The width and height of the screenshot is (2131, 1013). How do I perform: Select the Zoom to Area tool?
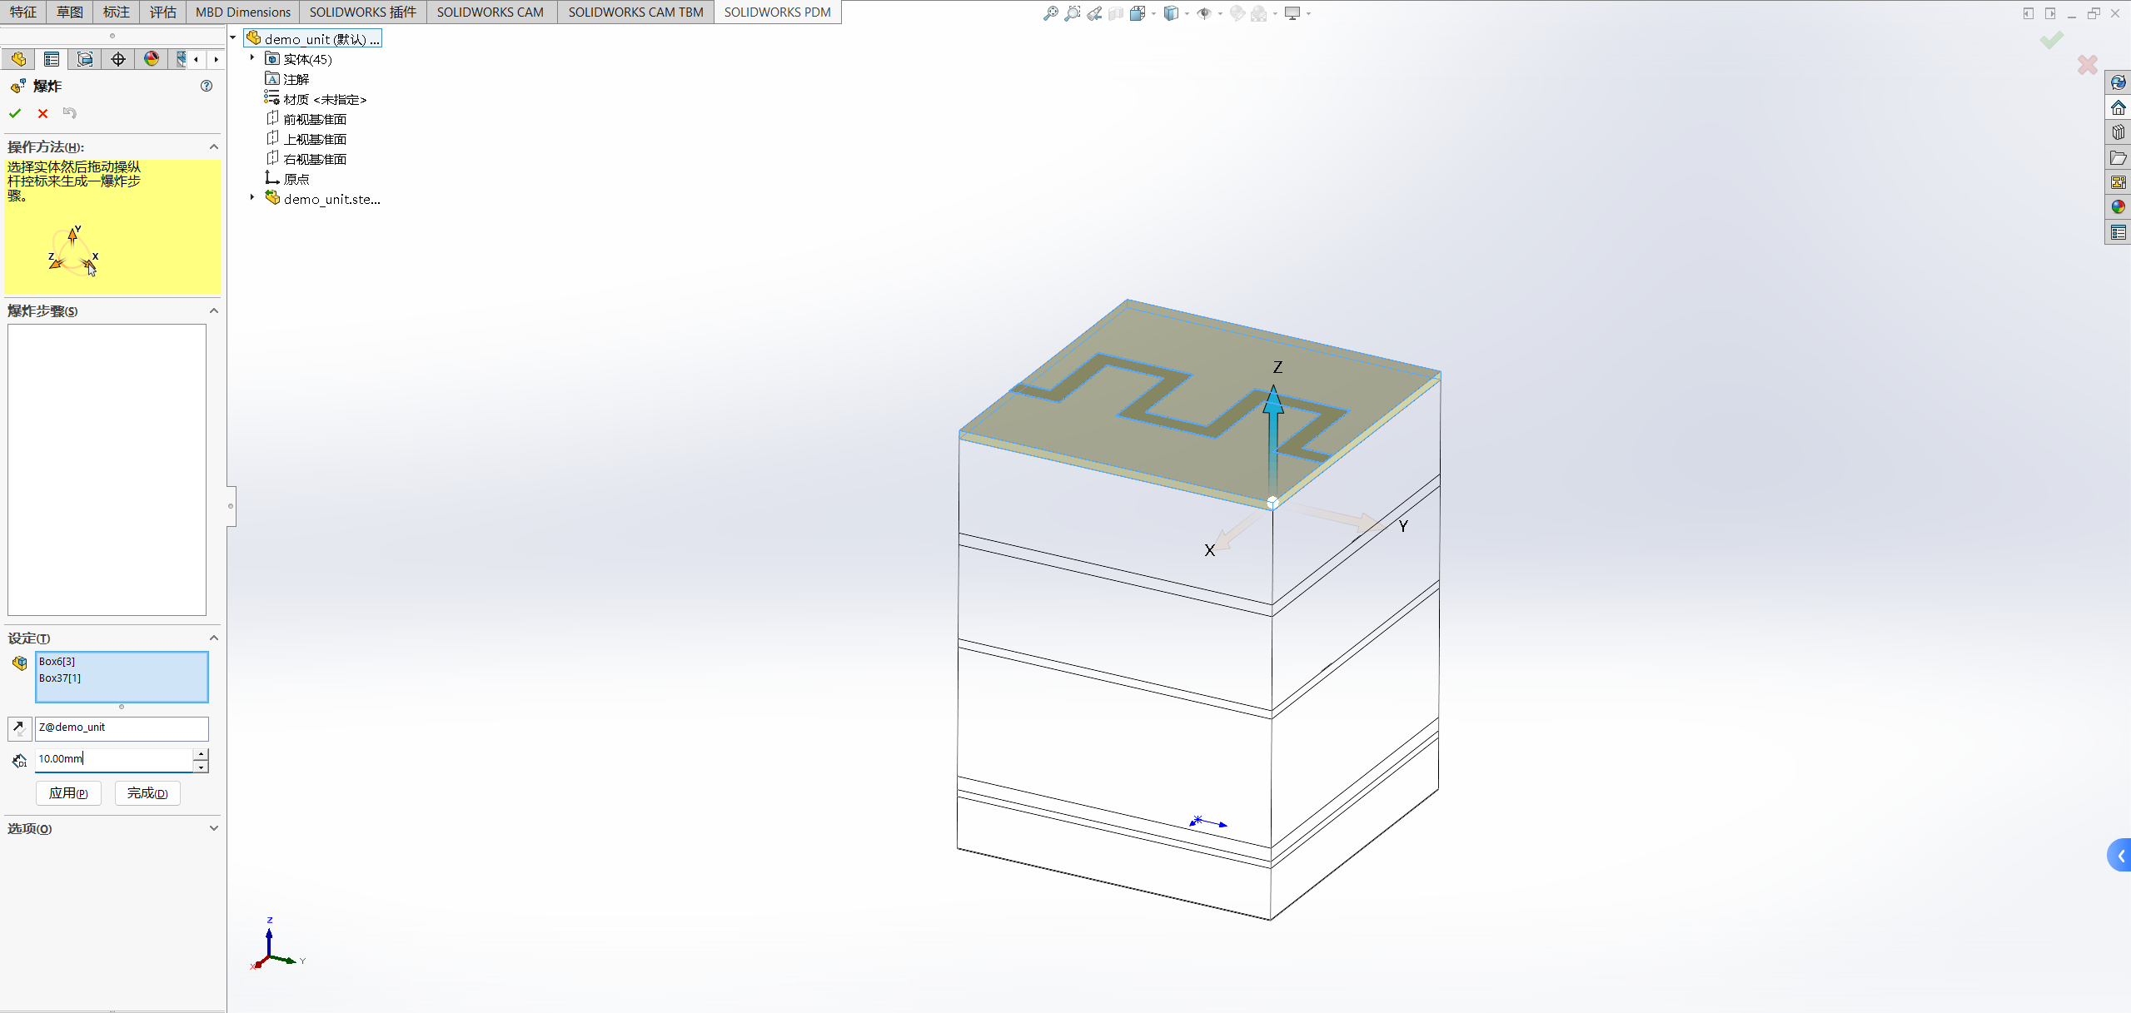tap(1073, 13)
